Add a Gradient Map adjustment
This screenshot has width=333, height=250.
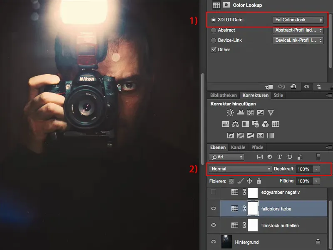click(x=271, y=135)
